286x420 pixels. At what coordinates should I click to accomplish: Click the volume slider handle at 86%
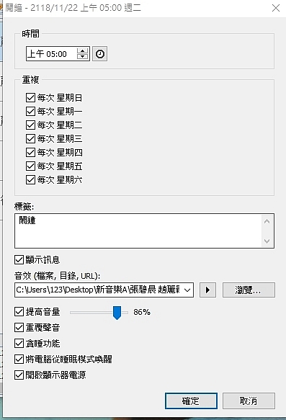point(117,313)
